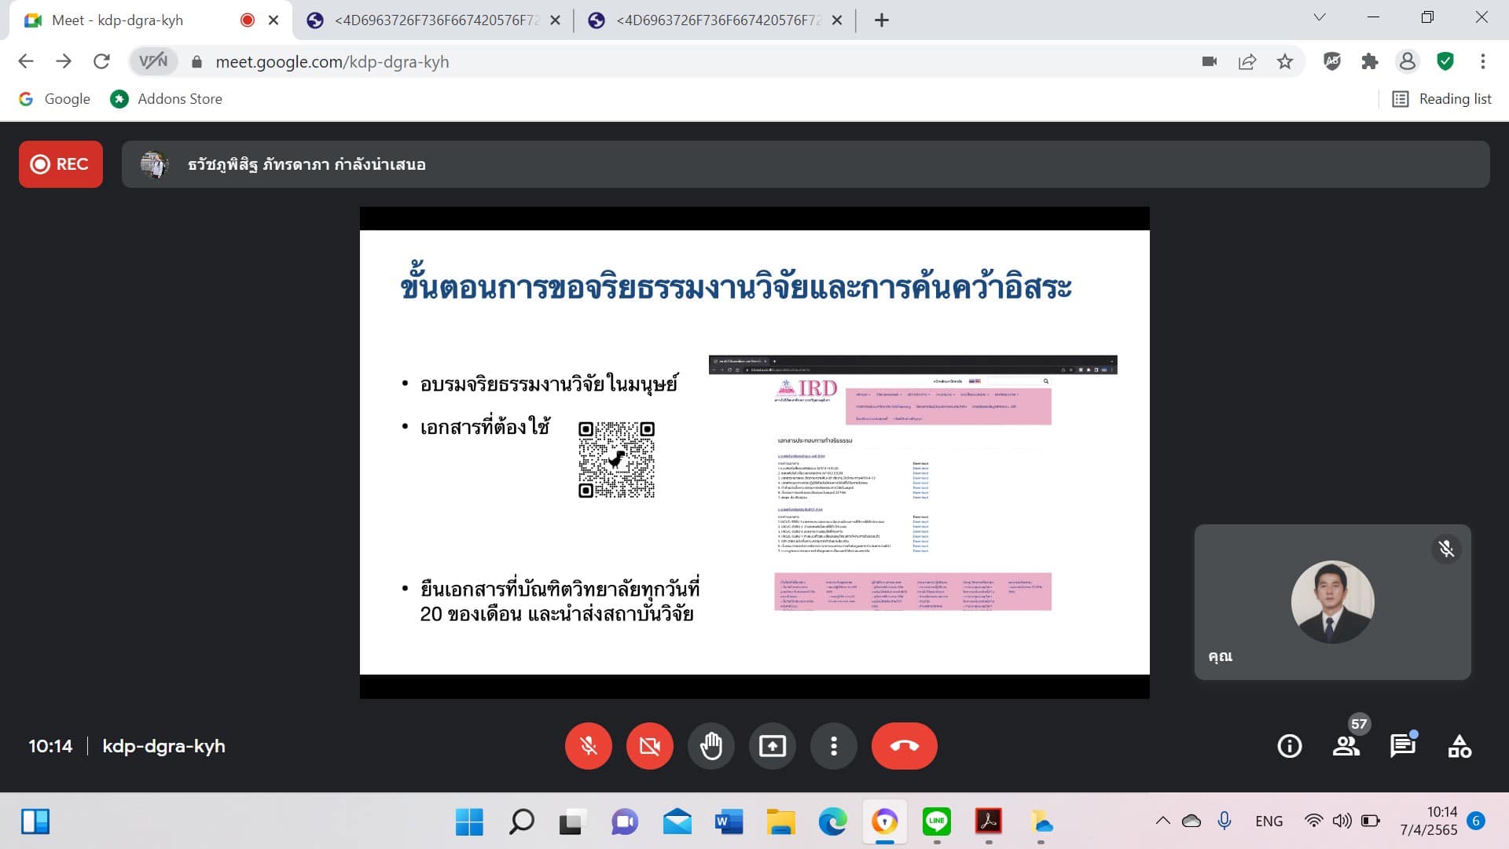Open the three-dot more options menu
The height and width of the screenshot is (849, 1509).
pyautogui.click(x=833, y=745)
